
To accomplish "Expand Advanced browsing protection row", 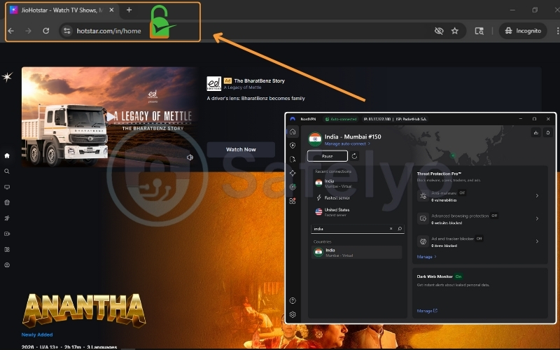I will pyautogui.click(x=537, y=218).
